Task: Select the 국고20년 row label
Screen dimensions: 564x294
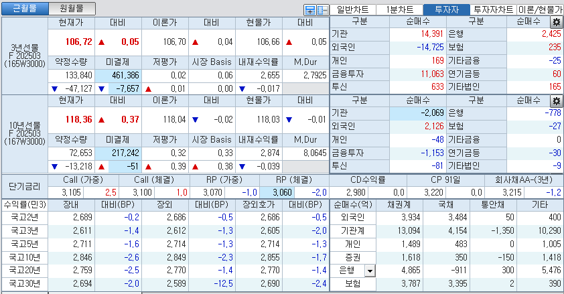Action: pos(25,271)
